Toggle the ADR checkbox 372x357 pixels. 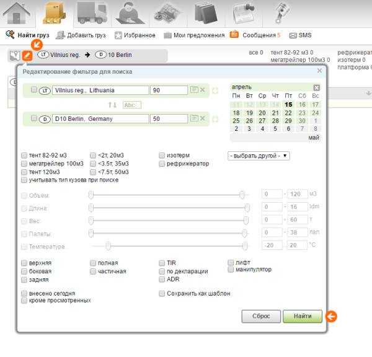pos(162,280)
